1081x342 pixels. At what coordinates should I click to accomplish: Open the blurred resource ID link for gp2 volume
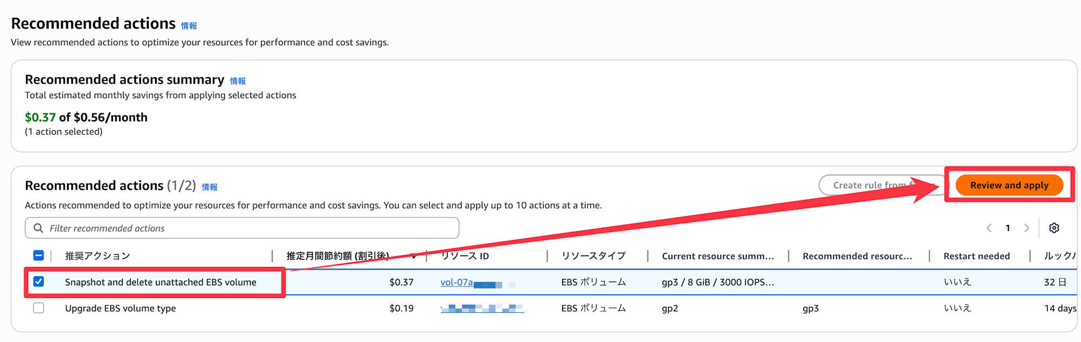(482, 309)
